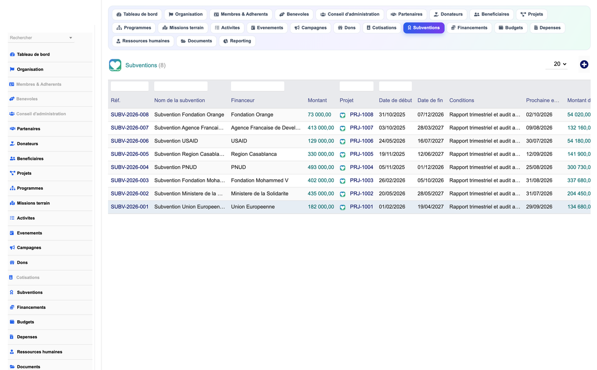
Task: Click the Subvention USAID name cell
Action: point(176,141)
